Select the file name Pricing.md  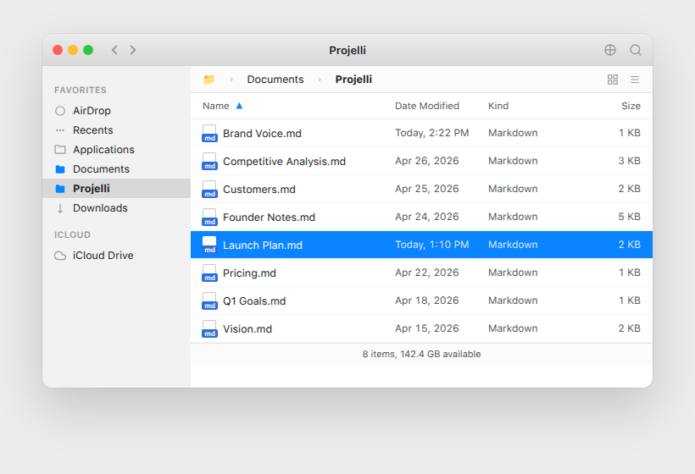pos(249,273)
